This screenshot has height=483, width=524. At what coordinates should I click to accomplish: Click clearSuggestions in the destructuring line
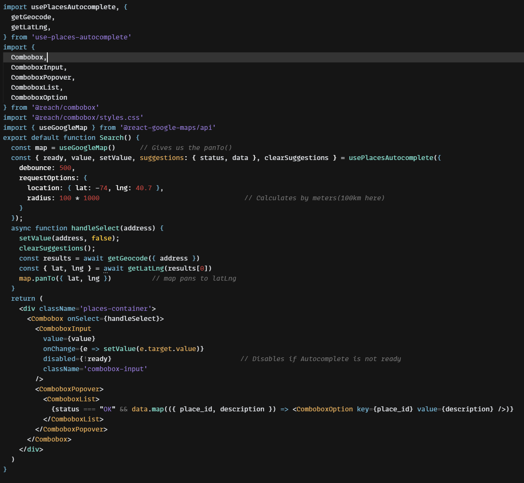(x=297, y=158)
